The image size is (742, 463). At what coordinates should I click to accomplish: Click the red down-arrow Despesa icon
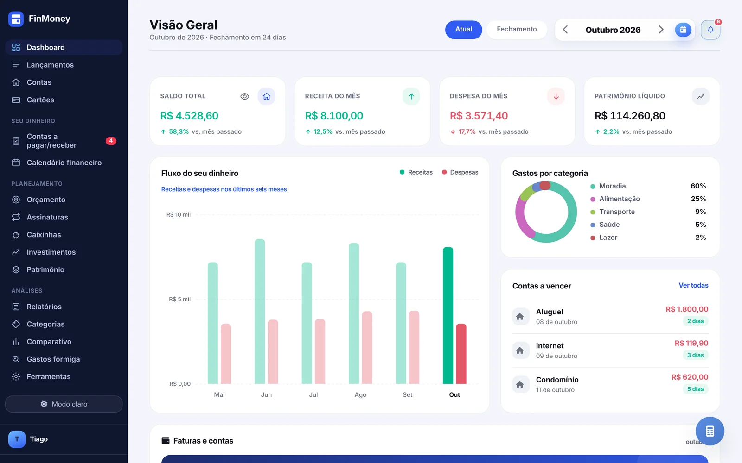556,96
